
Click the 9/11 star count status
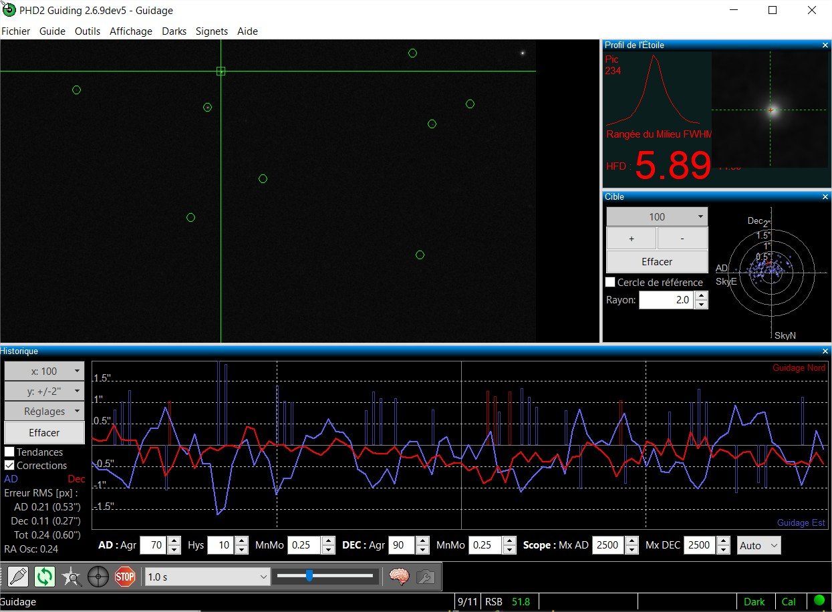pos(467,601)
